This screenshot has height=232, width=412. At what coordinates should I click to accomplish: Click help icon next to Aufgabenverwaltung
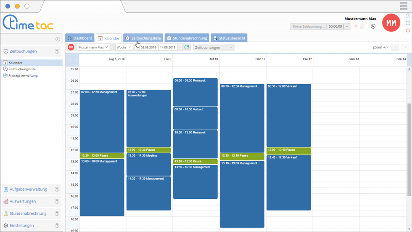57,189
